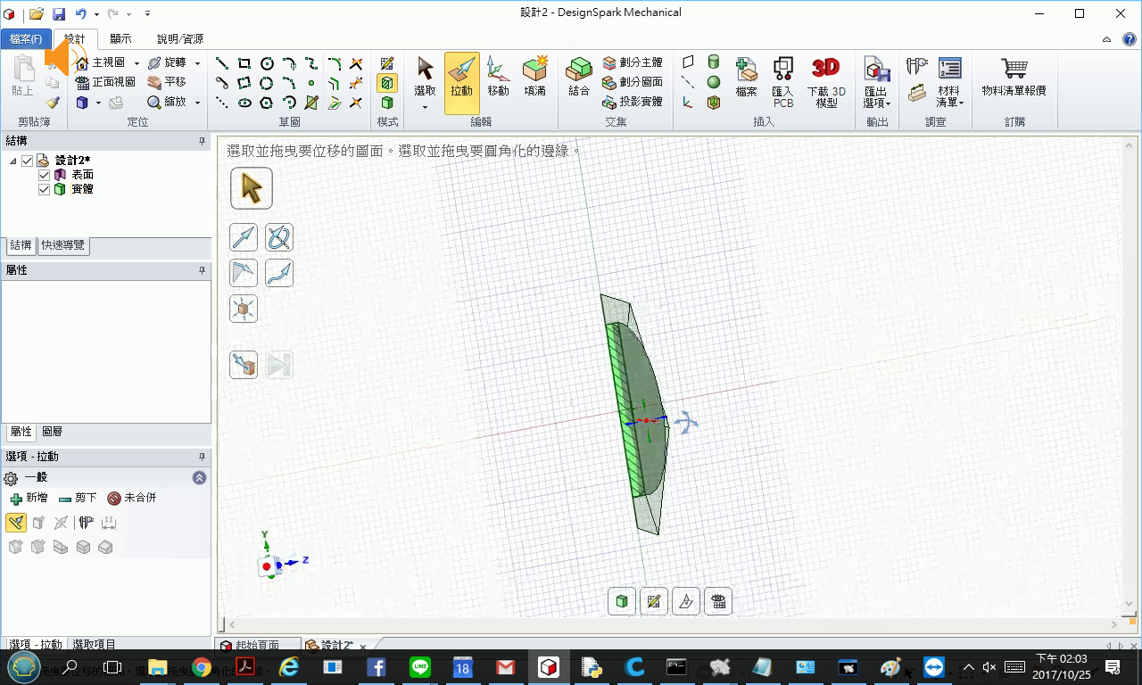
Task: Toggle visibility checkbox for 實體
Action: pyautogui.click(x=45, y=189)
